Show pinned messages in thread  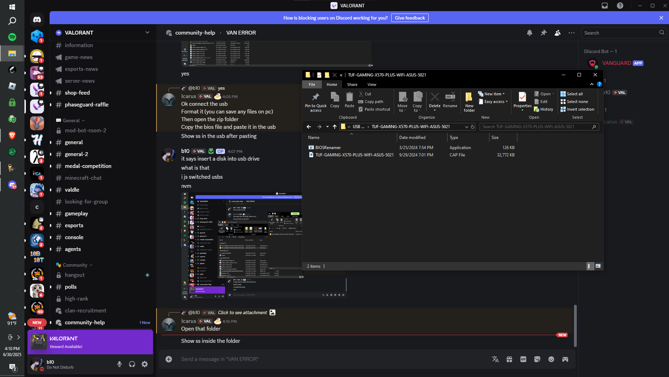pyautogui.click(x=544, y=33)
